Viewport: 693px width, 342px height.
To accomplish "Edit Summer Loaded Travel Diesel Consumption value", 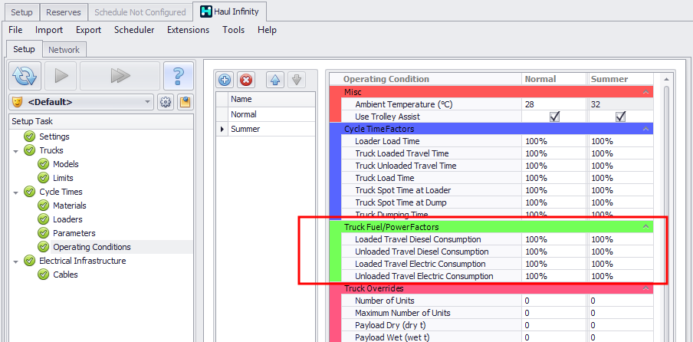I will 621,239.
